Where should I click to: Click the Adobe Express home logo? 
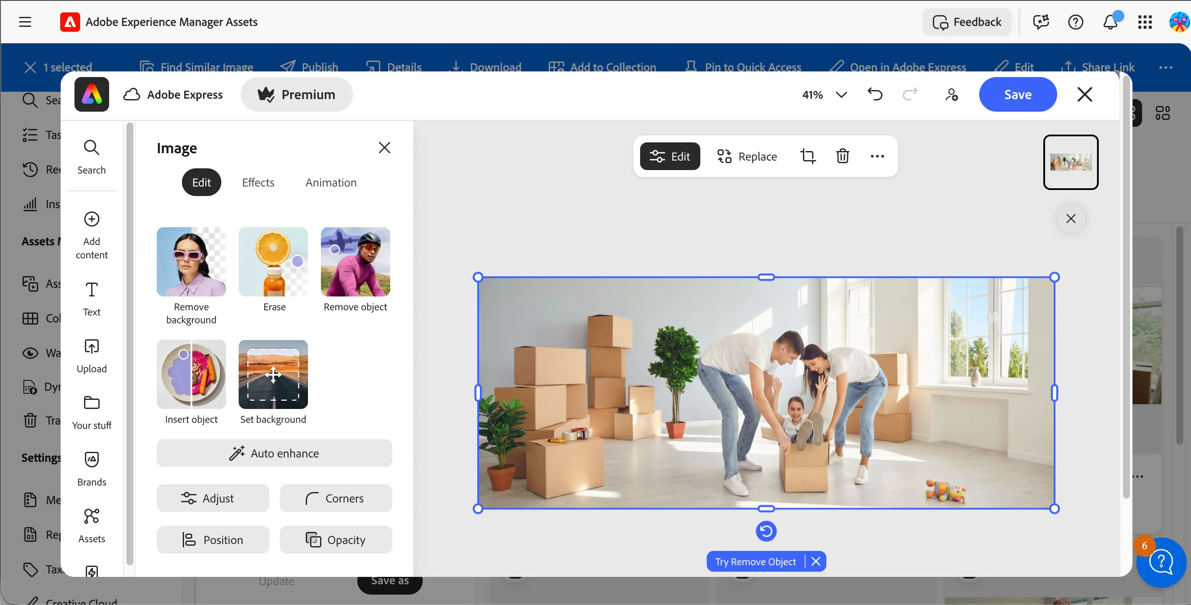[91, 94]
